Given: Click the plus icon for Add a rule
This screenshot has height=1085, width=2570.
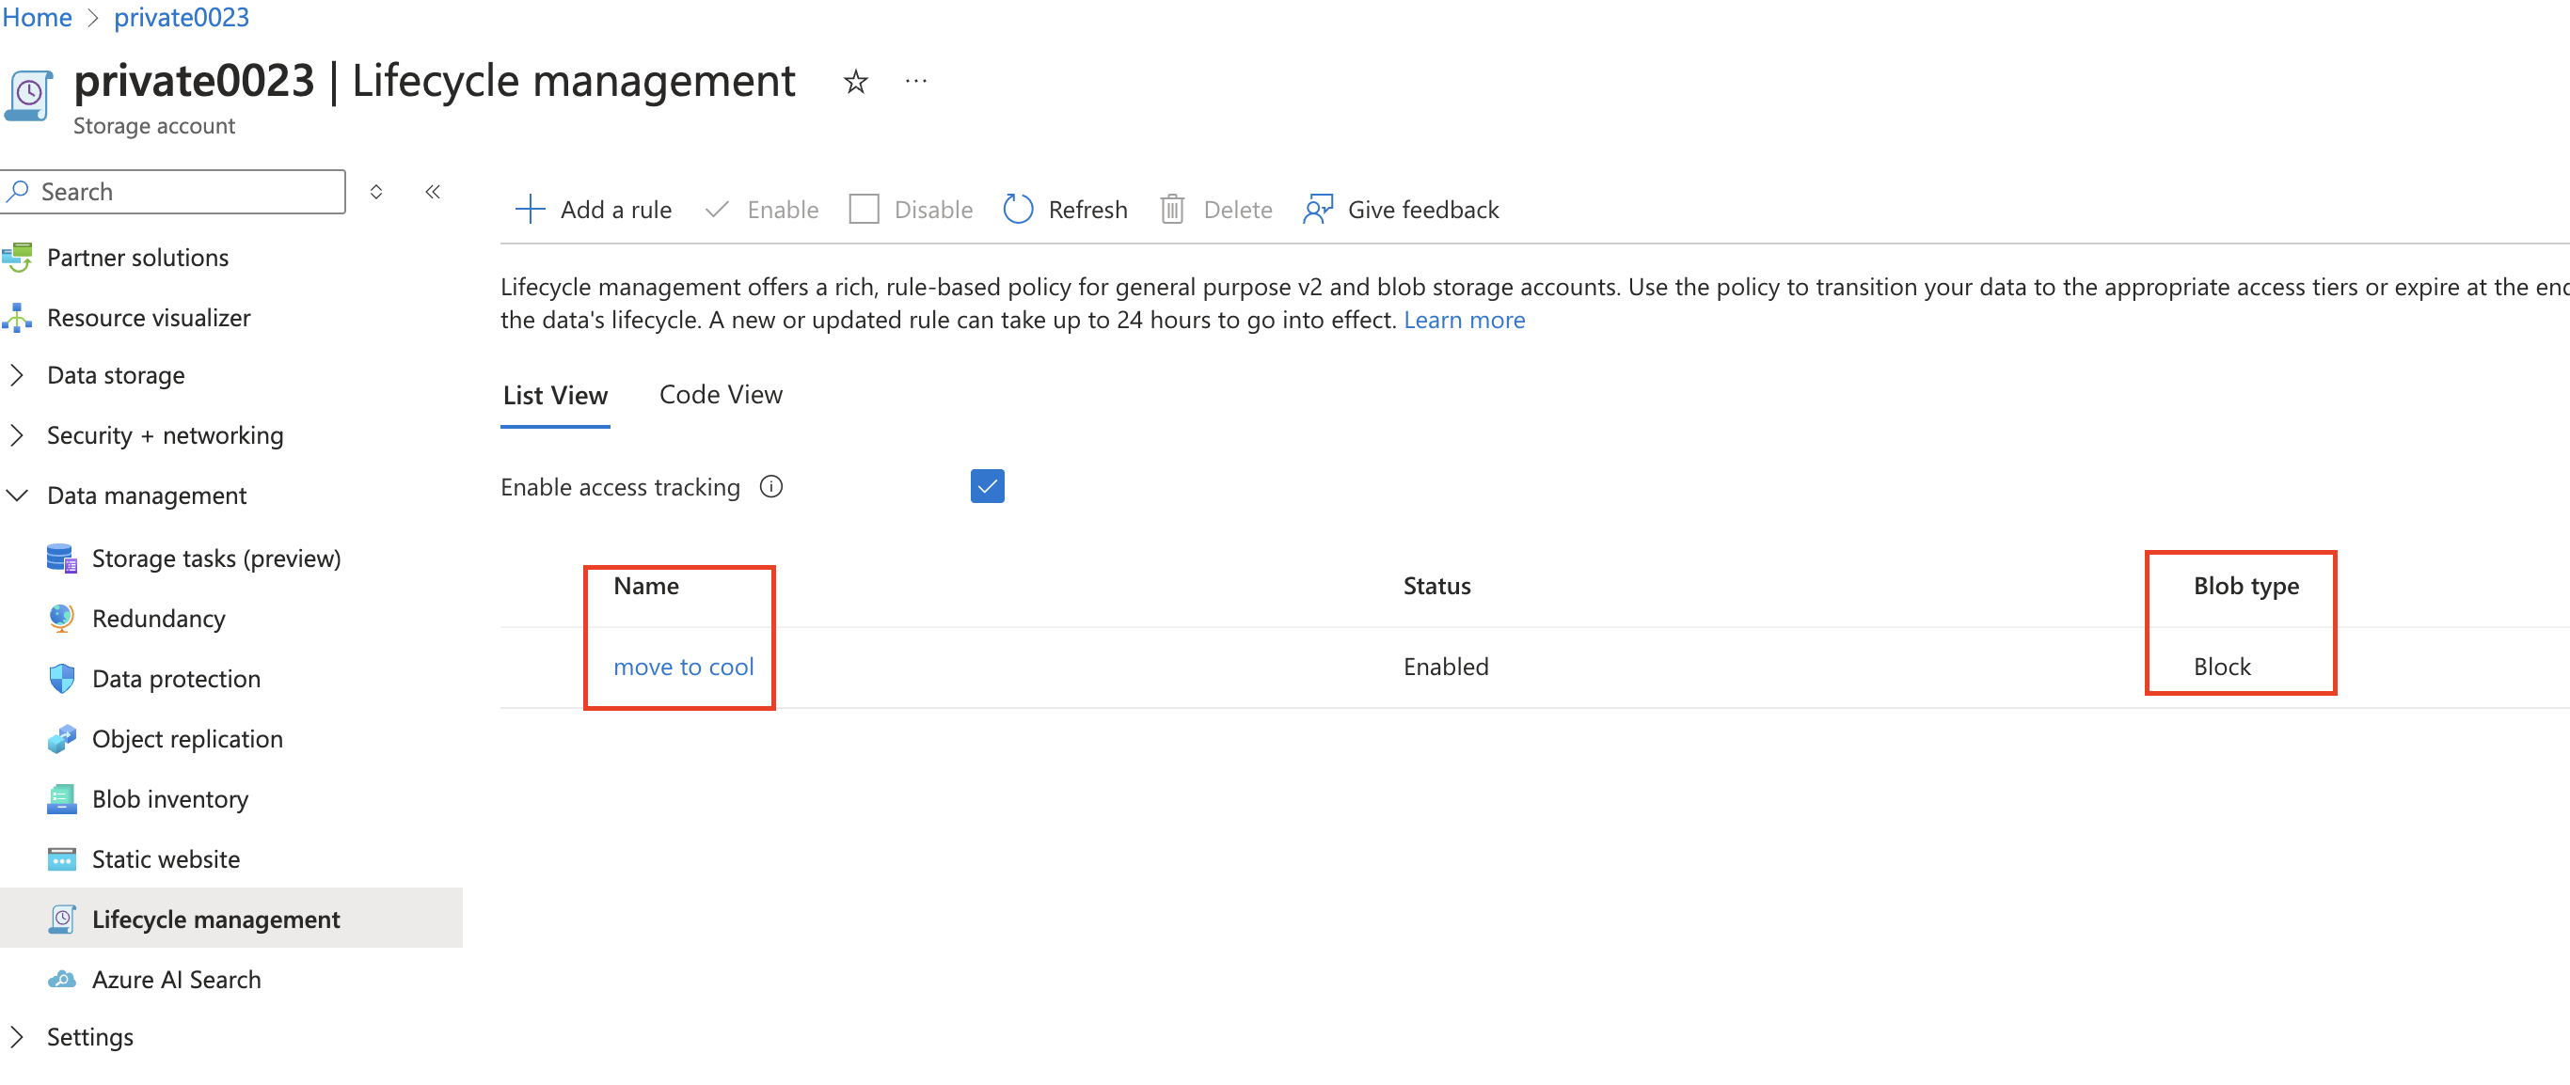Looking at the screenshot, I should 530,210.
